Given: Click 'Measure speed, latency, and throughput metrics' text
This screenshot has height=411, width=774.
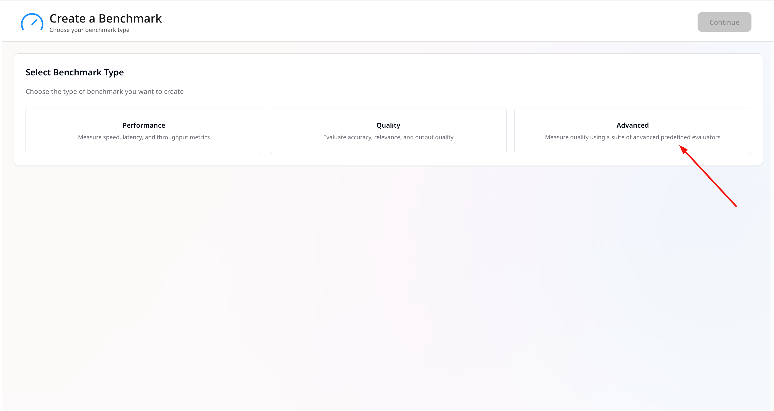Looking at the screenshot, I should [144, 137].
